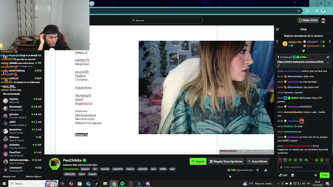333x187 pixels.
Task: Select the argentina tag
Action: (118, 169)
